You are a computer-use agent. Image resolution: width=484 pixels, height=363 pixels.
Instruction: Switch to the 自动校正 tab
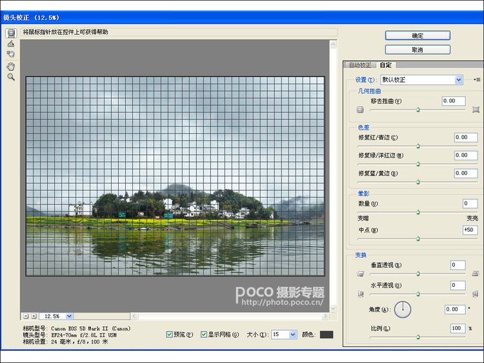(359, 65)
